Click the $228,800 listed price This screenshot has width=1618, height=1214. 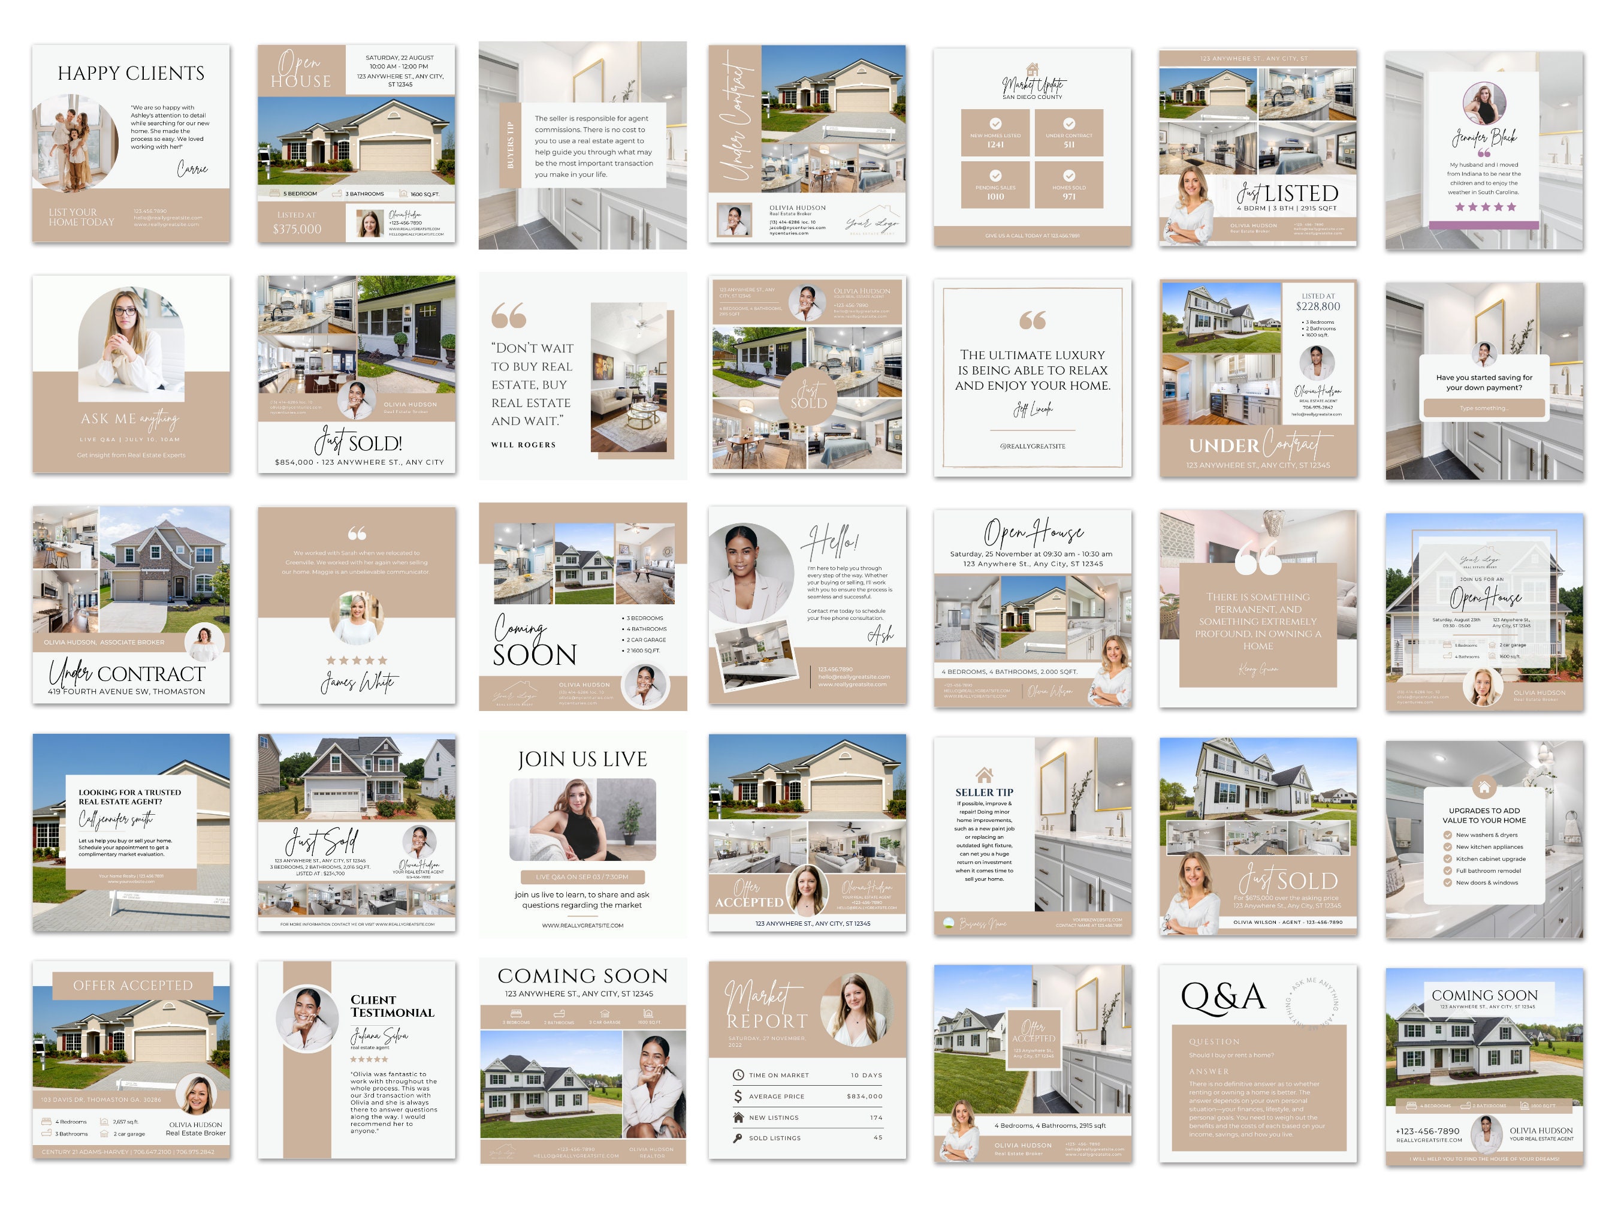[x=1317, y=306]
